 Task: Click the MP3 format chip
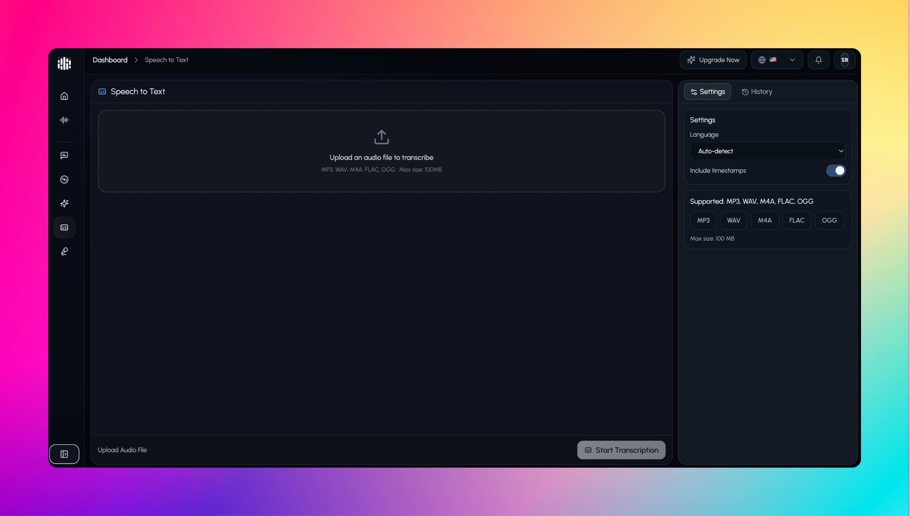tap(703, 220)
